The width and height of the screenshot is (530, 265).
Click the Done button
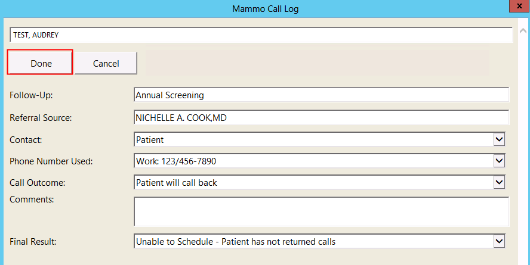pyautogui.click(x=41, y=63)
